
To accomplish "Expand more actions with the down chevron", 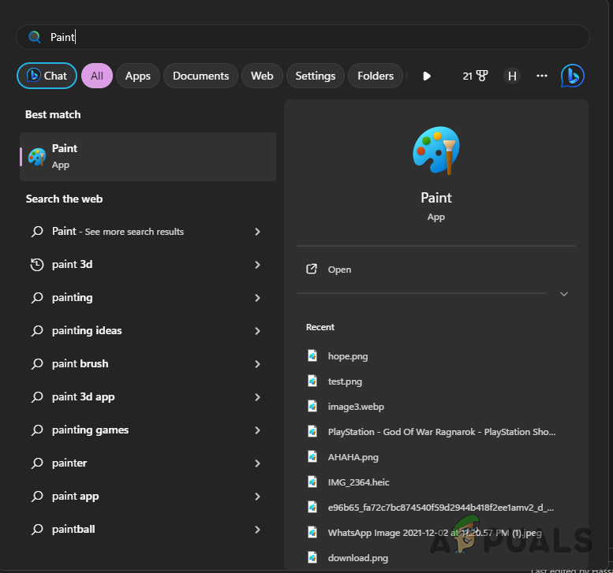I will click(x=564, y=294).
